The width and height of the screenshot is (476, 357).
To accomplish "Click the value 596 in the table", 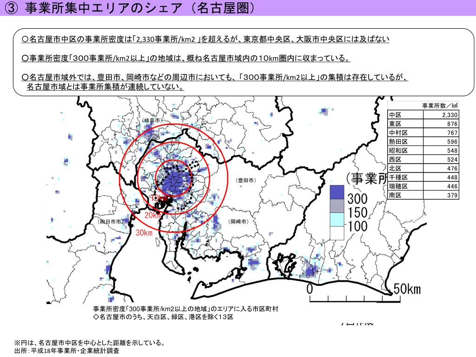I will [452, 142].
